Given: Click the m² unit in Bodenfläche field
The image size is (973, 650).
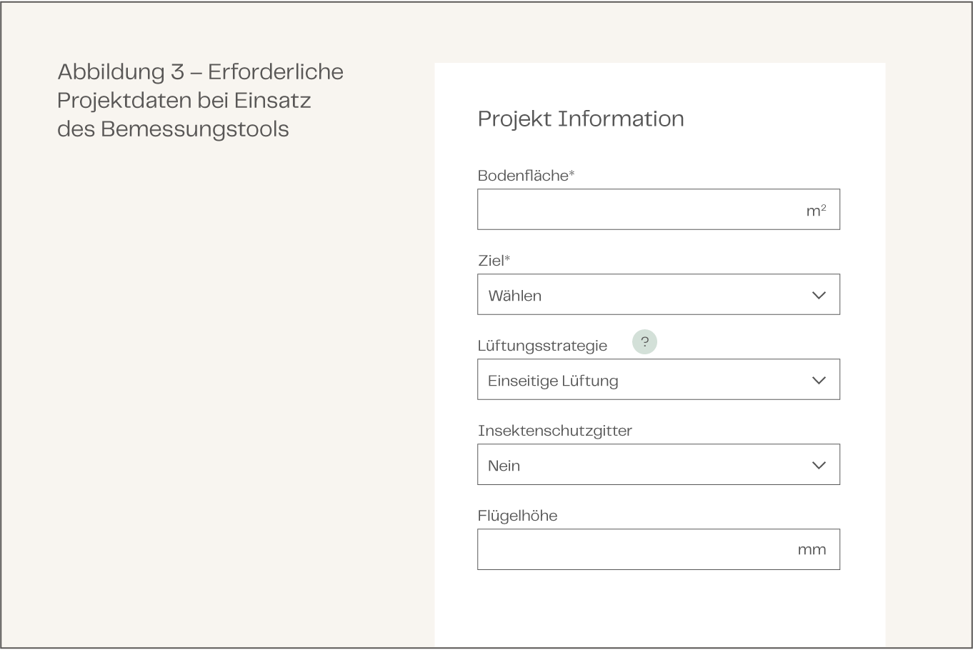Looking at the screenshot, I should (x=816, y=211).
